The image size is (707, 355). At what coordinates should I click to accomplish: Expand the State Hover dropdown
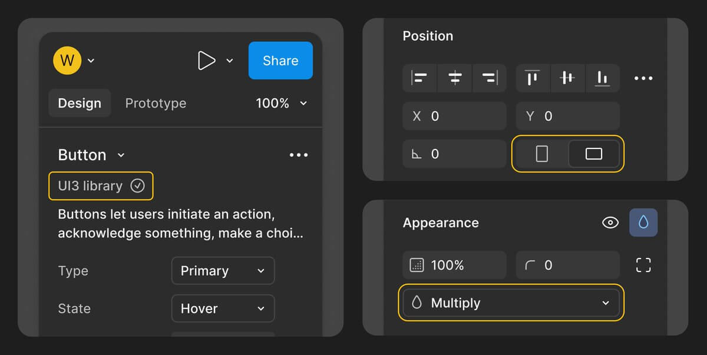coord(223,308)
